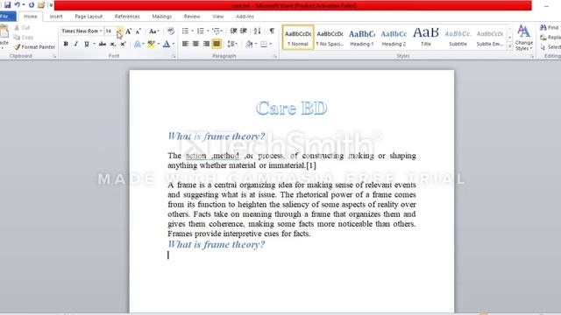Open the Clipboard dialog launcher
The image size is (561, 315).
(54, 56)
